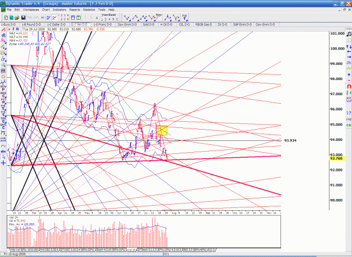This screenshot has height=257, width=352.
Task: Click the vertical split window icon
Action: coord(79,17)
